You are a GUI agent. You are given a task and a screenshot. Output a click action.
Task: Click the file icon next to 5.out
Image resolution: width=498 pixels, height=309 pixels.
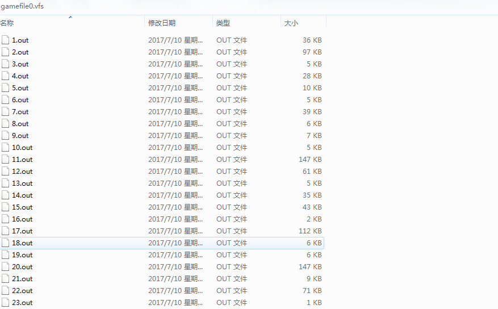coord(5,87)
